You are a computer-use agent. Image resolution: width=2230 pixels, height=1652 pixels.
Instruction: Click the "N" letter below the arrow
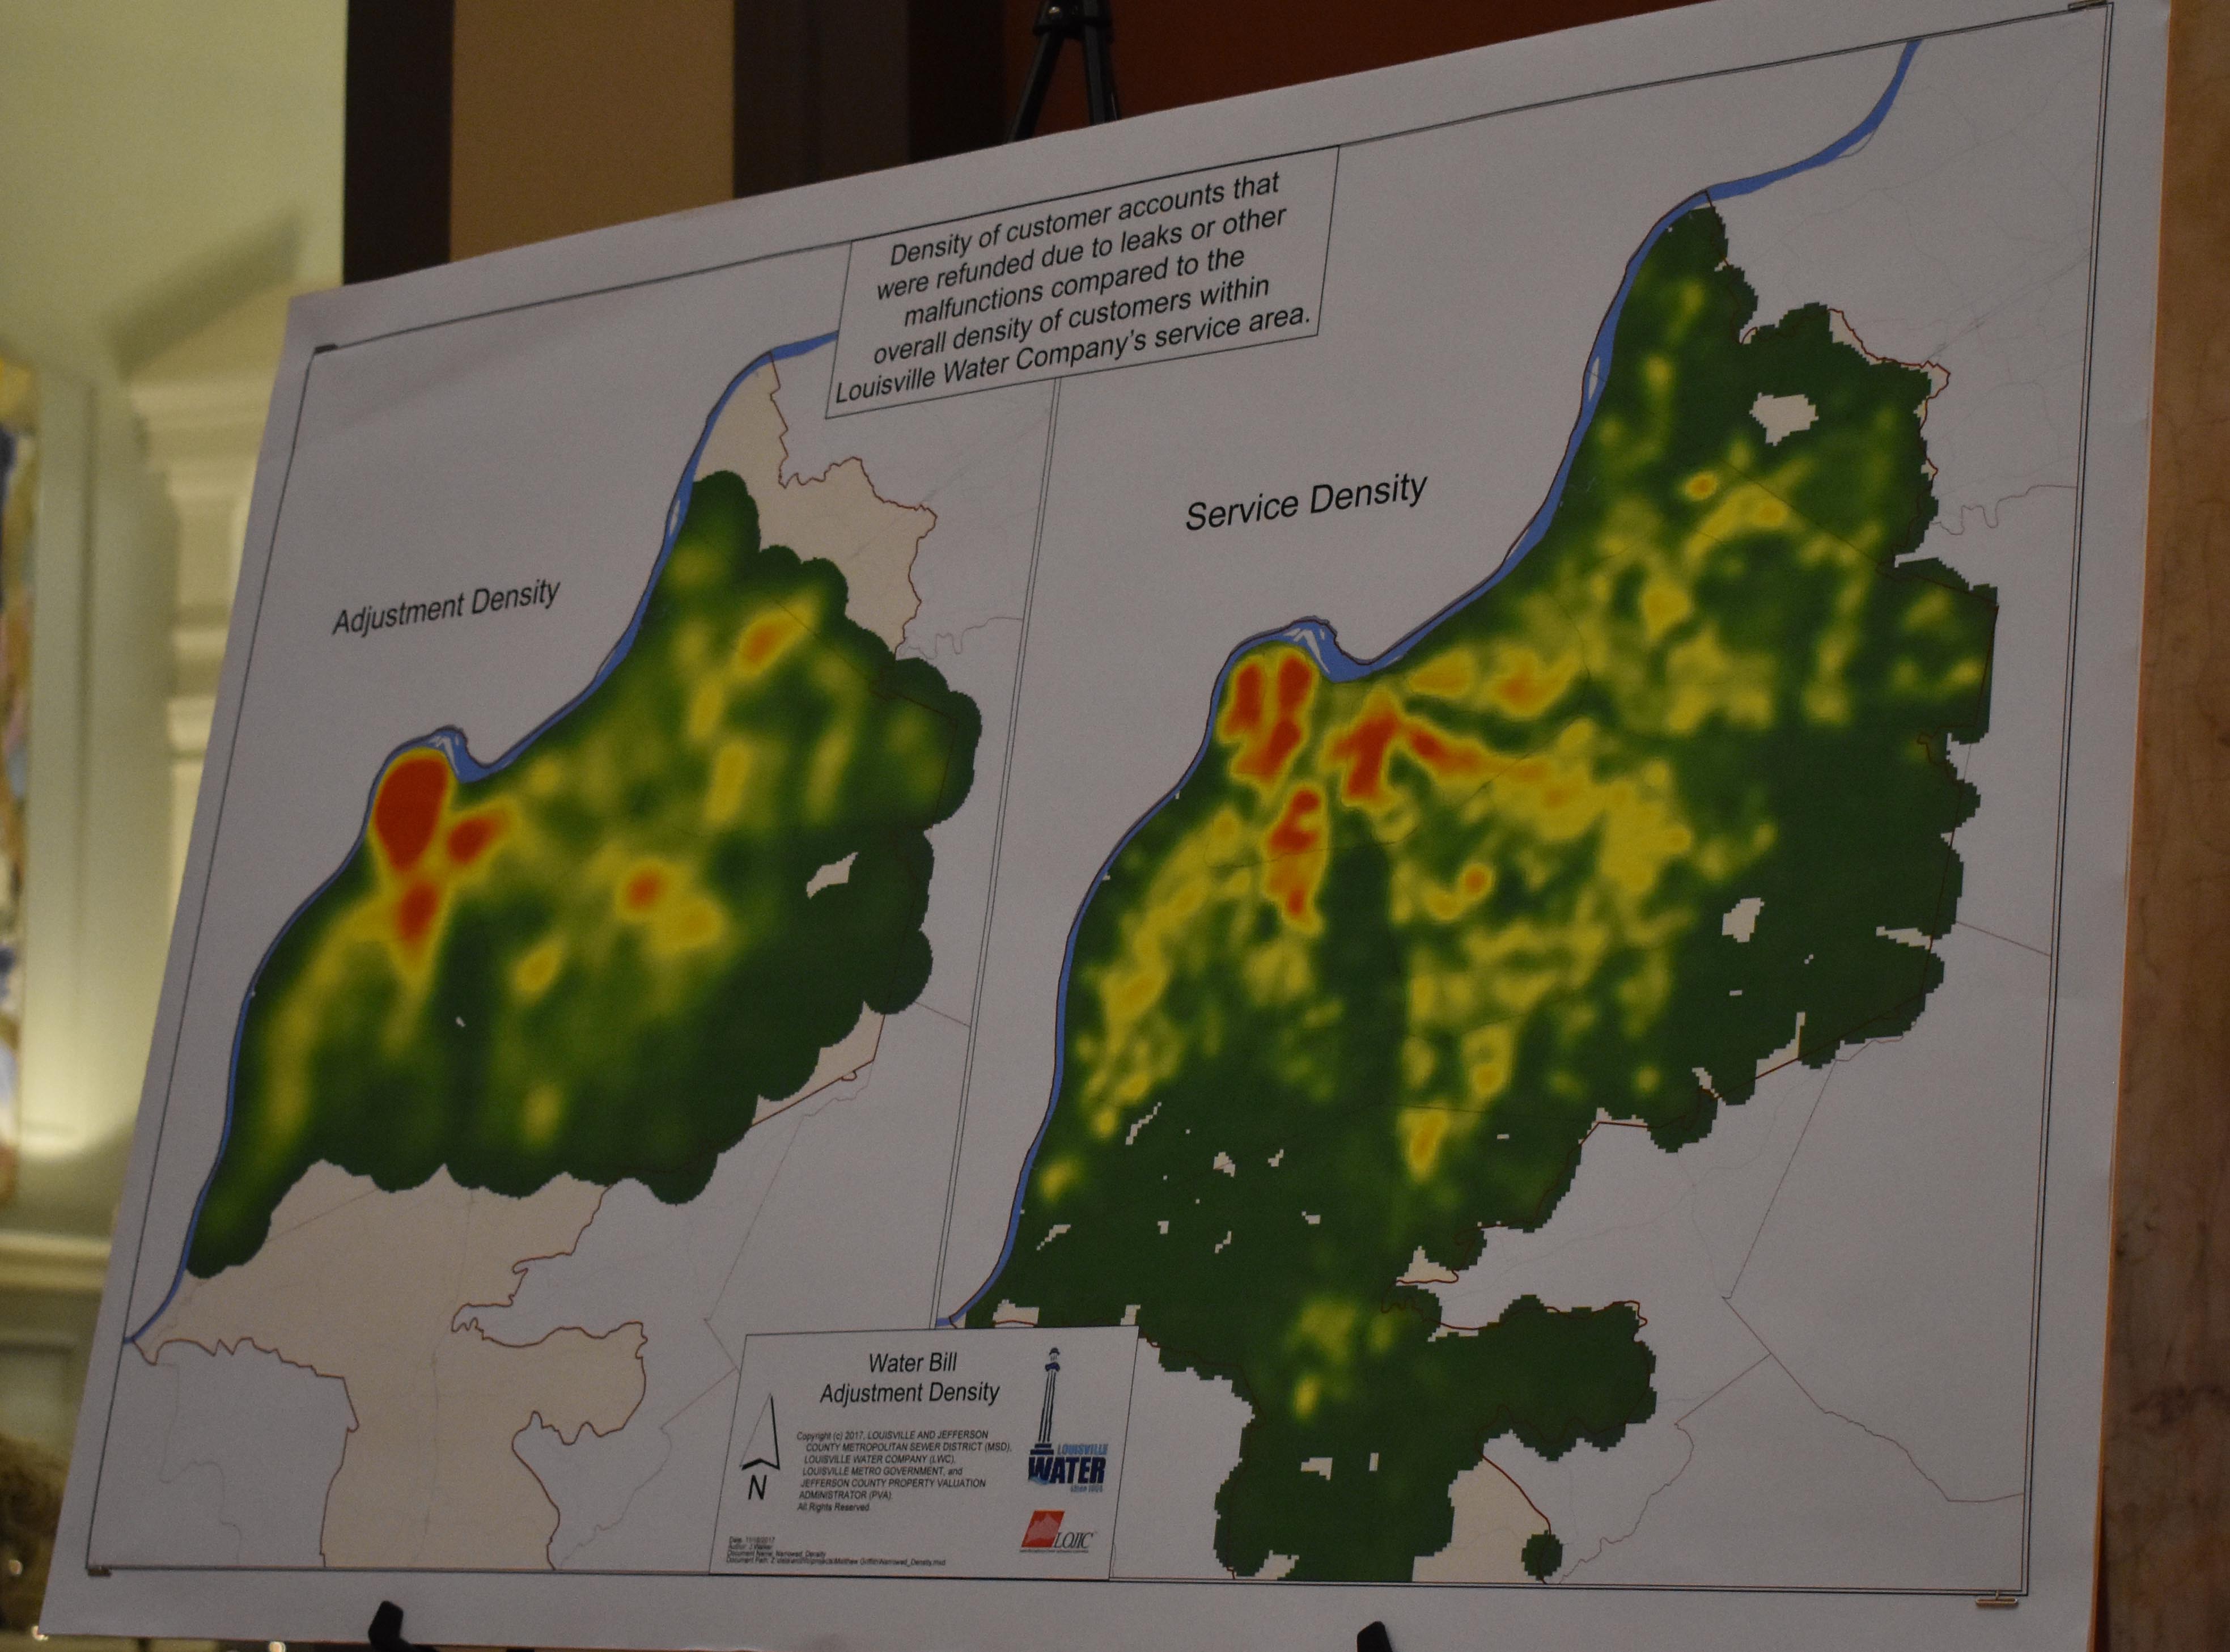tap(758, 1487)
